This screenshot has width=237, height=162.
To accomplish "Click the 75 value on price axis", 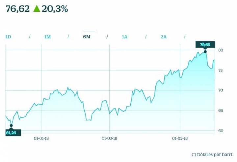I will [x=221, y=71].
